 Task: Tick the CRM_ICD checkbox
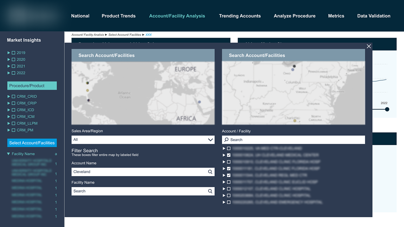click(14, 110)
